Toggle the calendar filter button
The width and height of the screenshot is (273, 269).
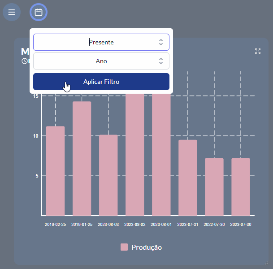39,12
